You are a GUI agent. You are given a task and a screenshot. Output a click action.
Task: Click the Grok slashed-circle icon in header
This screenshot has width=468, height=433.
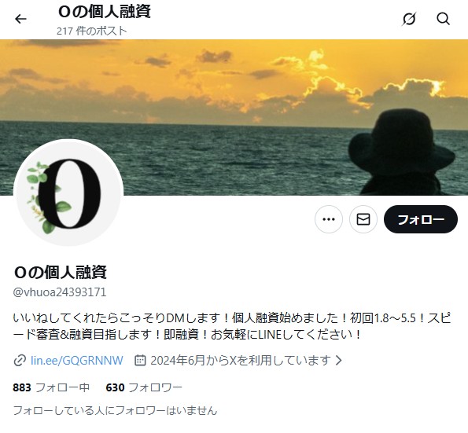408,19
